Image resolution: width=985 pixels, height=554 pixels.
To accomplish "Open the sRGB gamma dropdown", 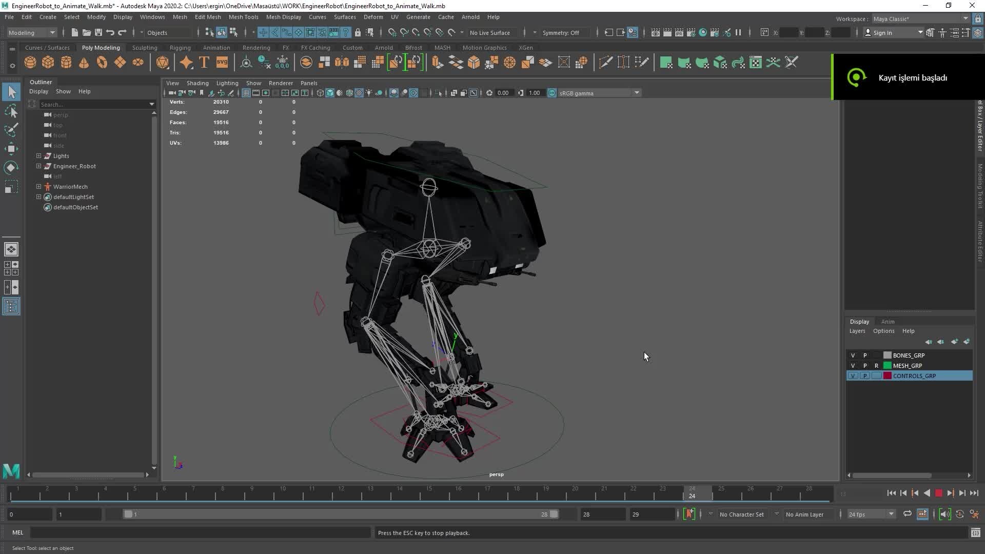I will point(636,93).
